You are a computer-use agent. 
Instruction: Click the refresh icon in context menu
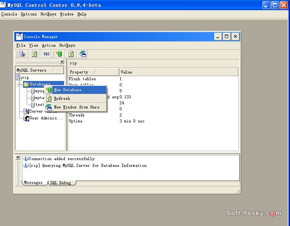pyautogui.click(x=49, y=99)
